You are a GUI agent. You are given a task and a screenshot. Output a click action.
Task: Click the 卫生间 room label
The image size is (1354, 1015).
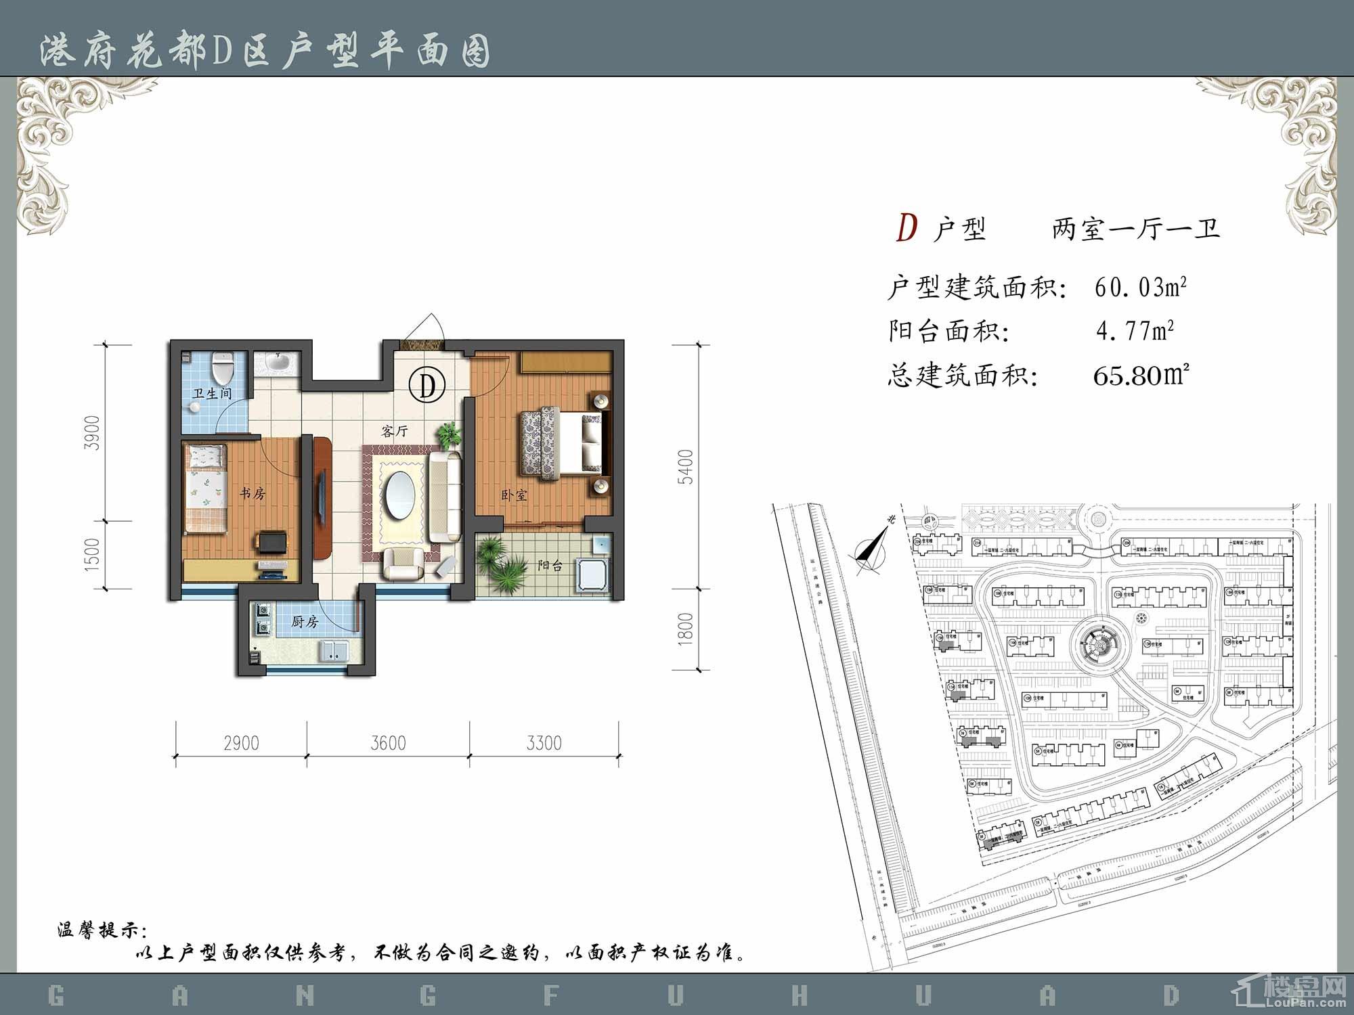[x=211, y=393]
